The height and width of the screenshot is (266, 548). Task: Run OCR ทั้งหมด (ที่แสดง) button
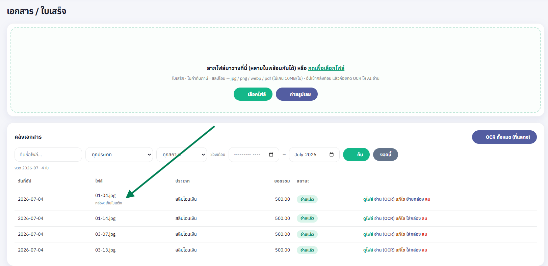[x=504, y=137]
